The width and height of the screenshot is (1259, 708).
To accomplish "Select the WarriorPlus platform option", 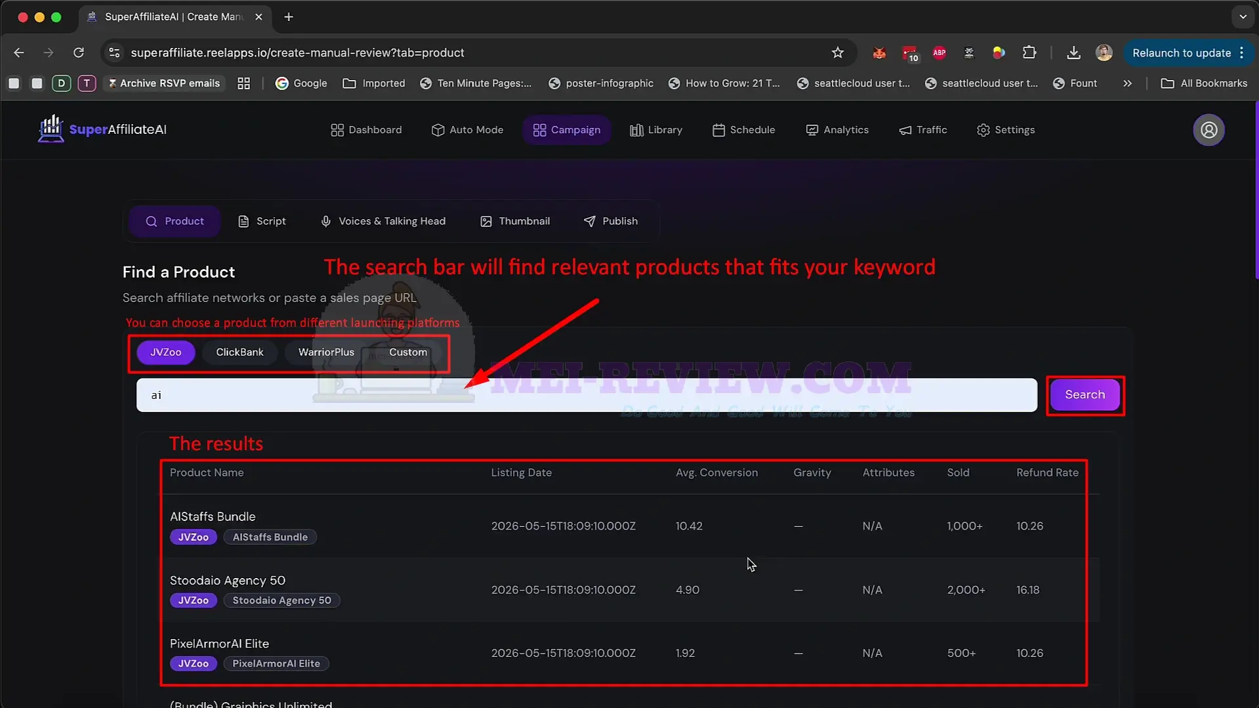I will [326, 352].
